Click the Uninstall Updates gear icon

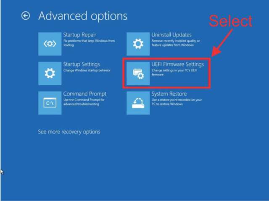pos(138,44)
